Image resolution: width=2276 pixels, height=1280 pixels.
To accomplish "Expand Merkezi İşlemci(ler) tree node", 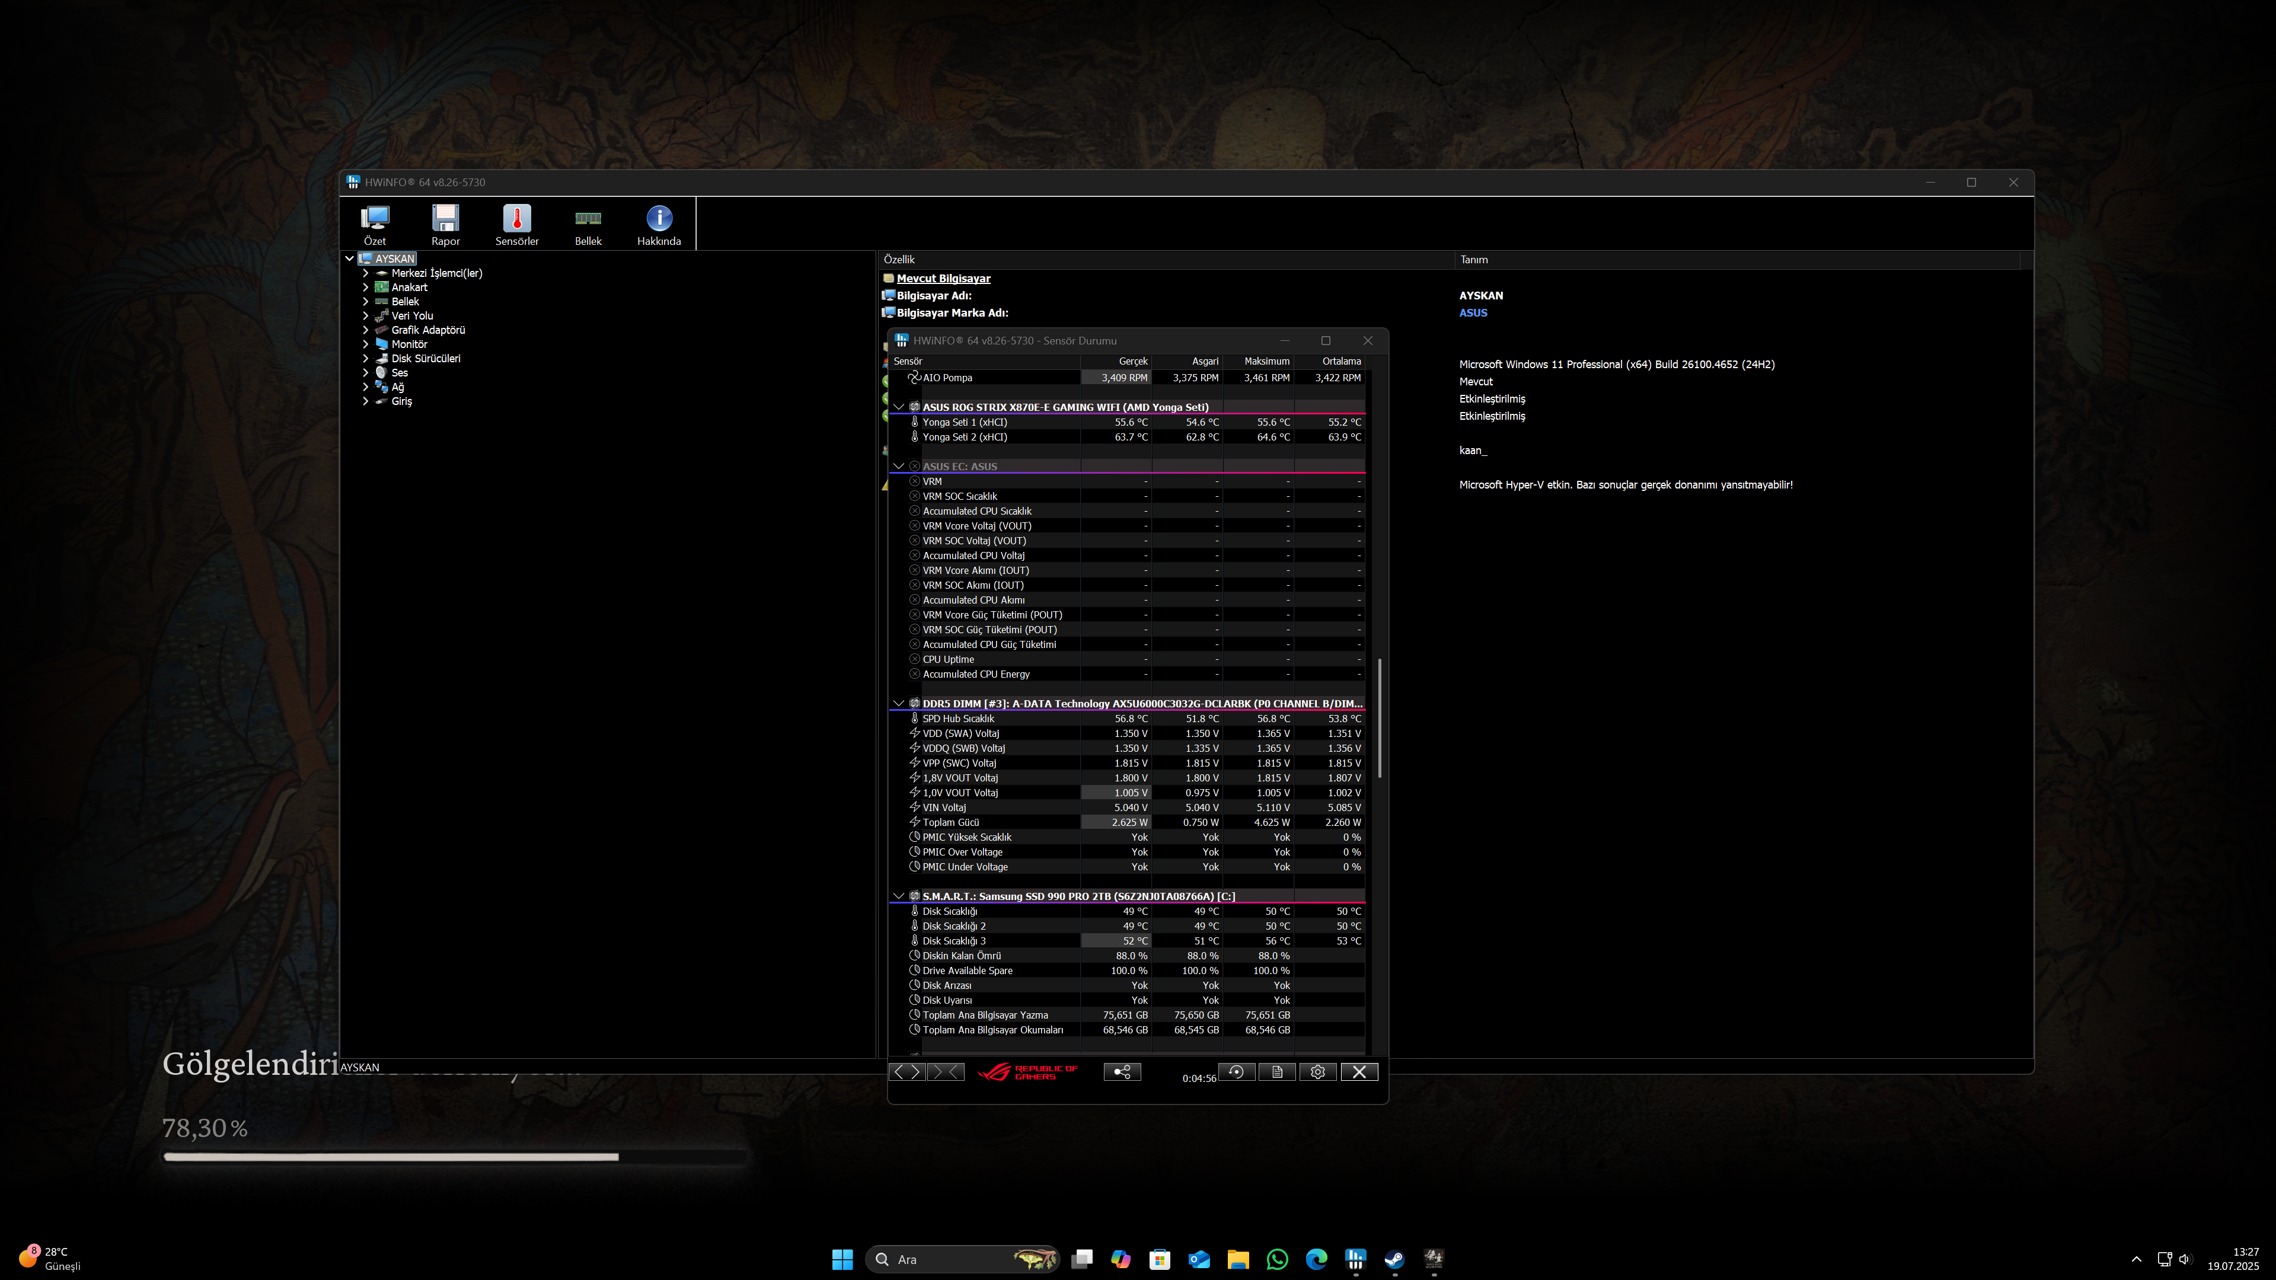I will (366, 273).
